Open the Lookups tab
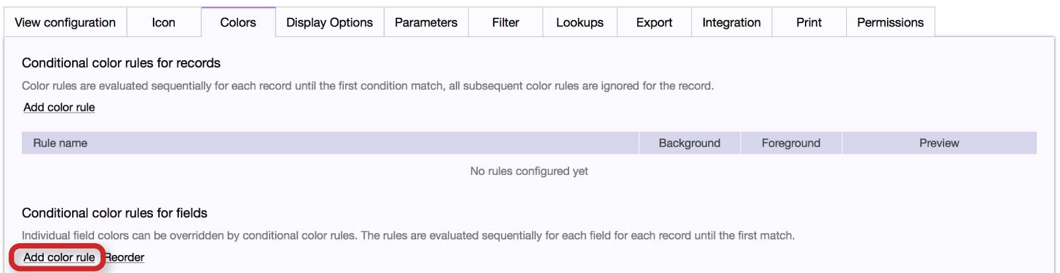 pos(580,23)
